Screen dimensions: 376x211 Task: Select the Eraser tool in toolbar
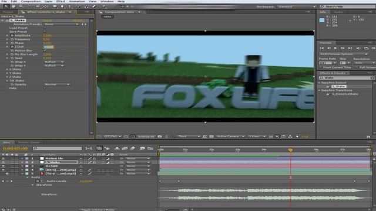click(x=94, y=6)
